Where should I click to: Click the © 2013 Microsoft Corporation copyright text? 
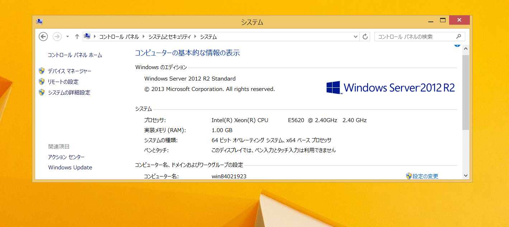click(x=209, y=89)
